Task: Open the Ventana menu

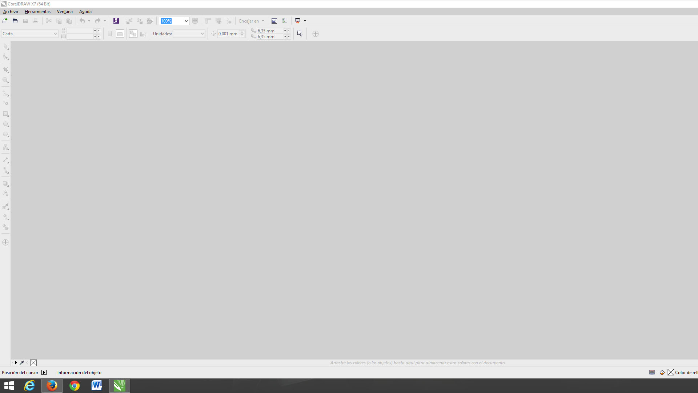Action: click(65, 12)
